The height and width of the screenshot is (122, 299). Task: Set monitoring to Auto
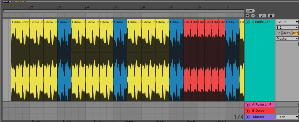tap(287, 33)
